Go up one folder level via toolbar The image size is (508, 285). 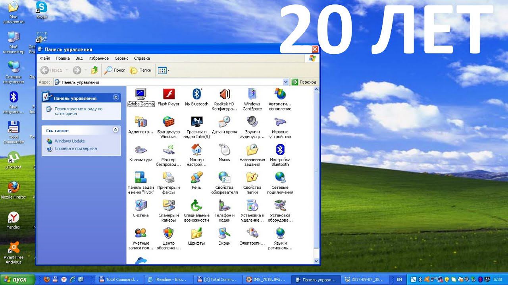[x=94, y=70]
